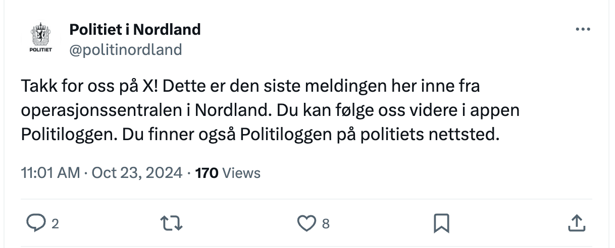Click the Politiet crest profile avatar
The image size is (615, 248).
(x=41, y=35)
